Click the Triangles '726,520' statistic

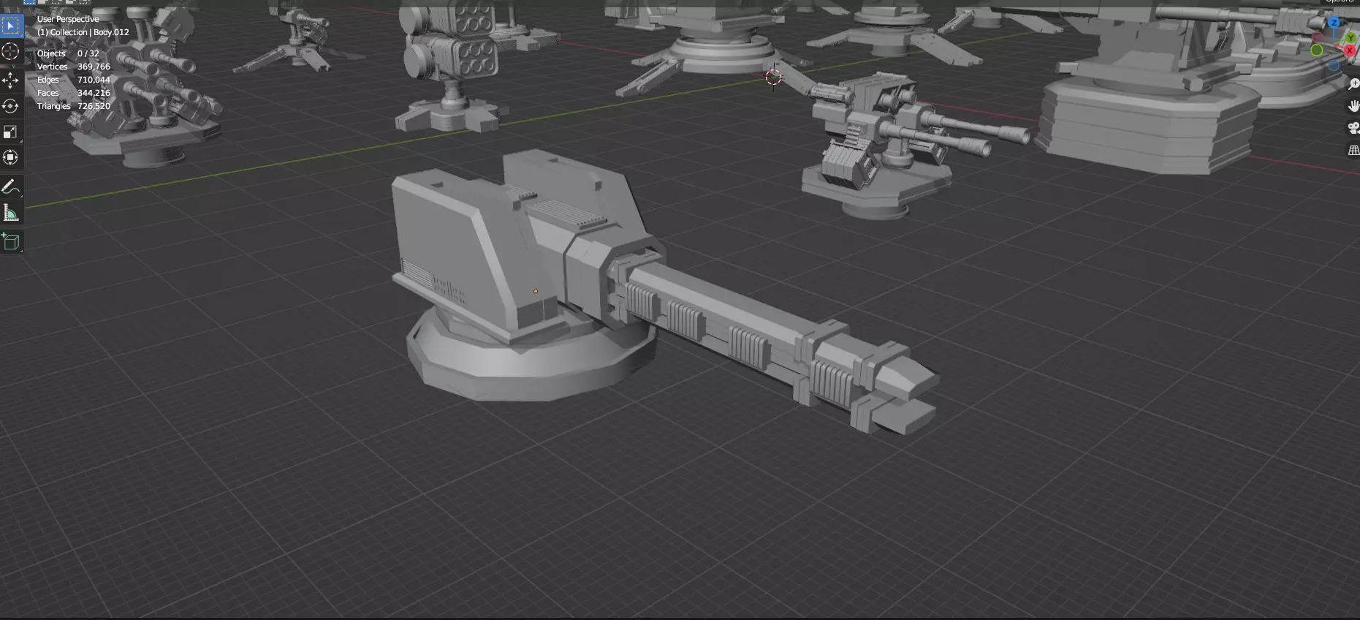pyautogui.click(x=94, y=106)
